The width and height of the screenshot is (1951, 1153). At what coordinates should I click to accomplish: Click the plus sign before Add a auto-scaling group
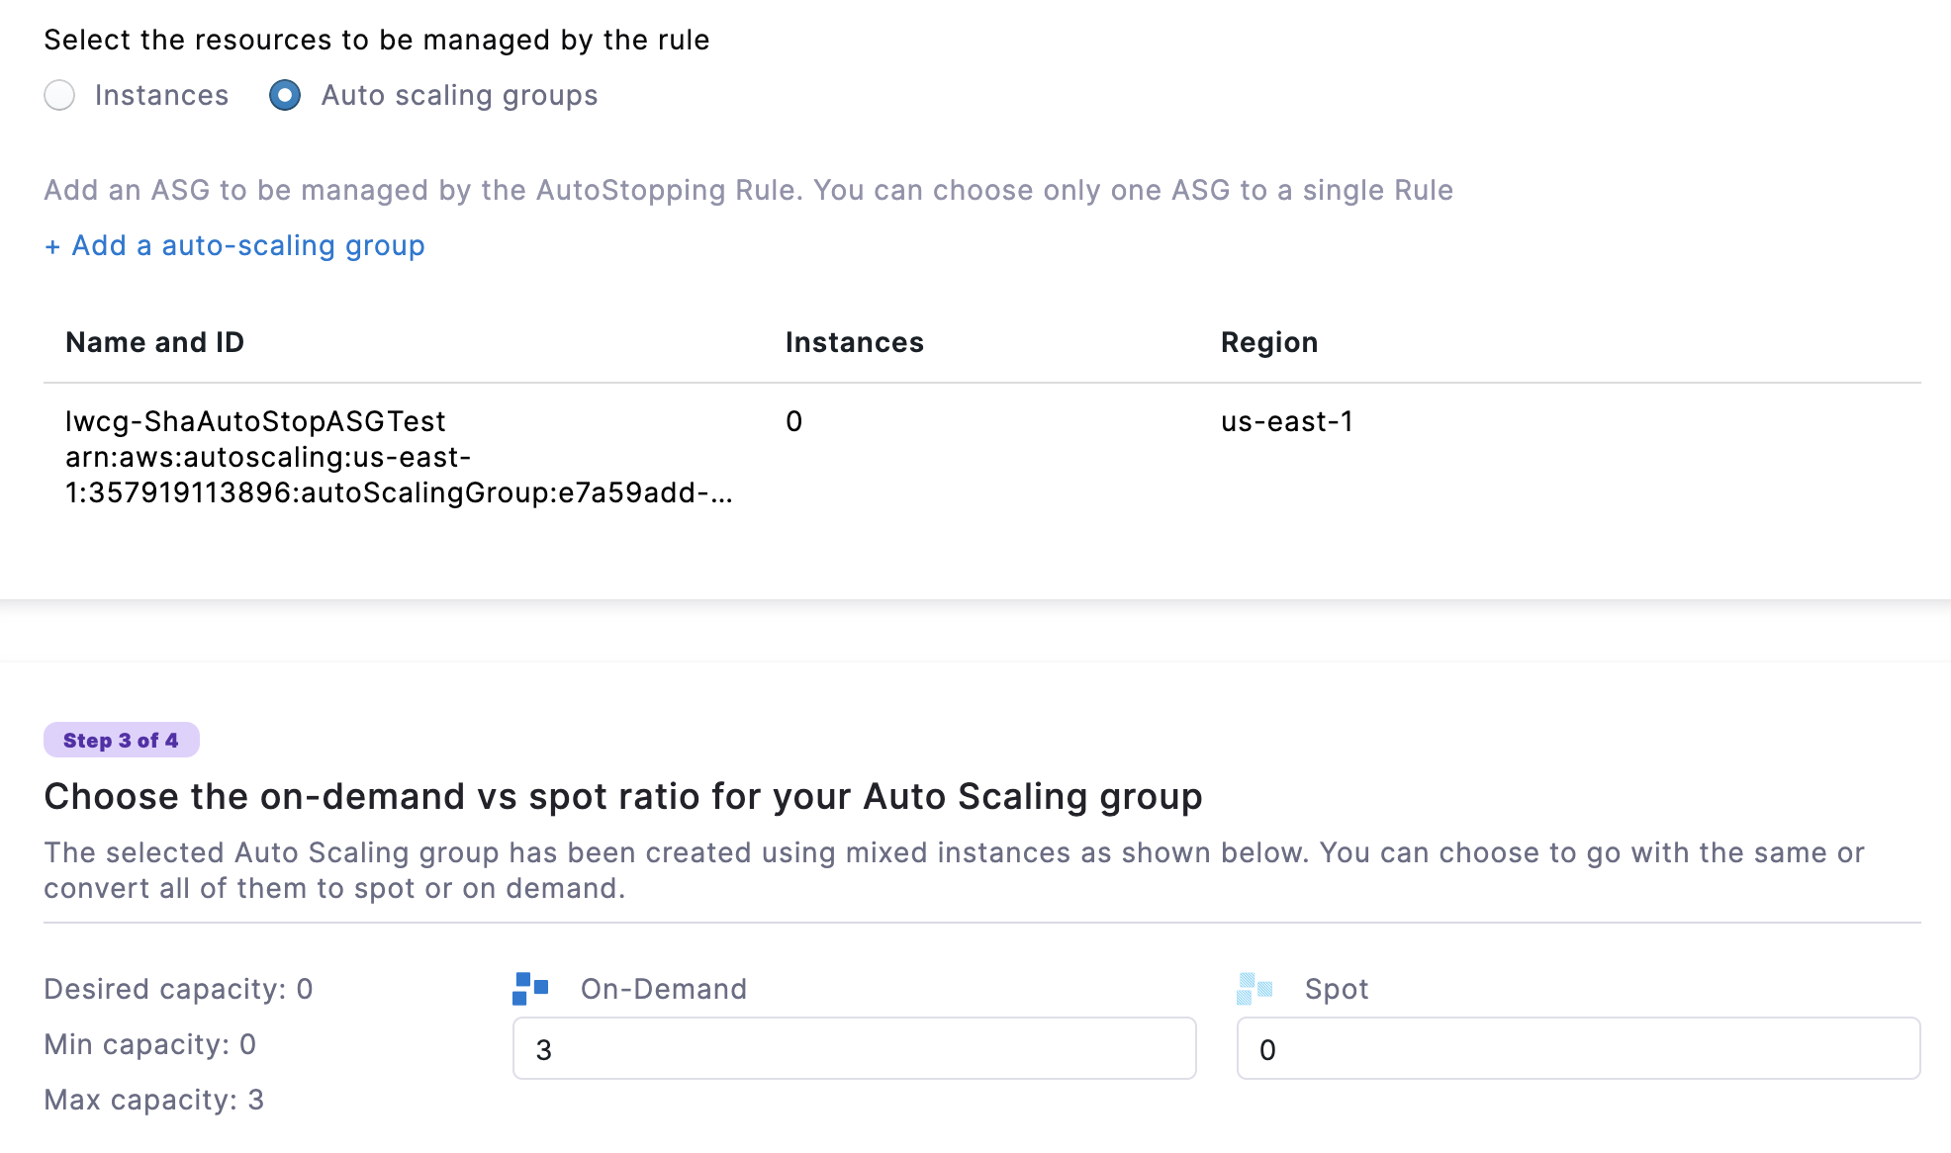(52, 246)
